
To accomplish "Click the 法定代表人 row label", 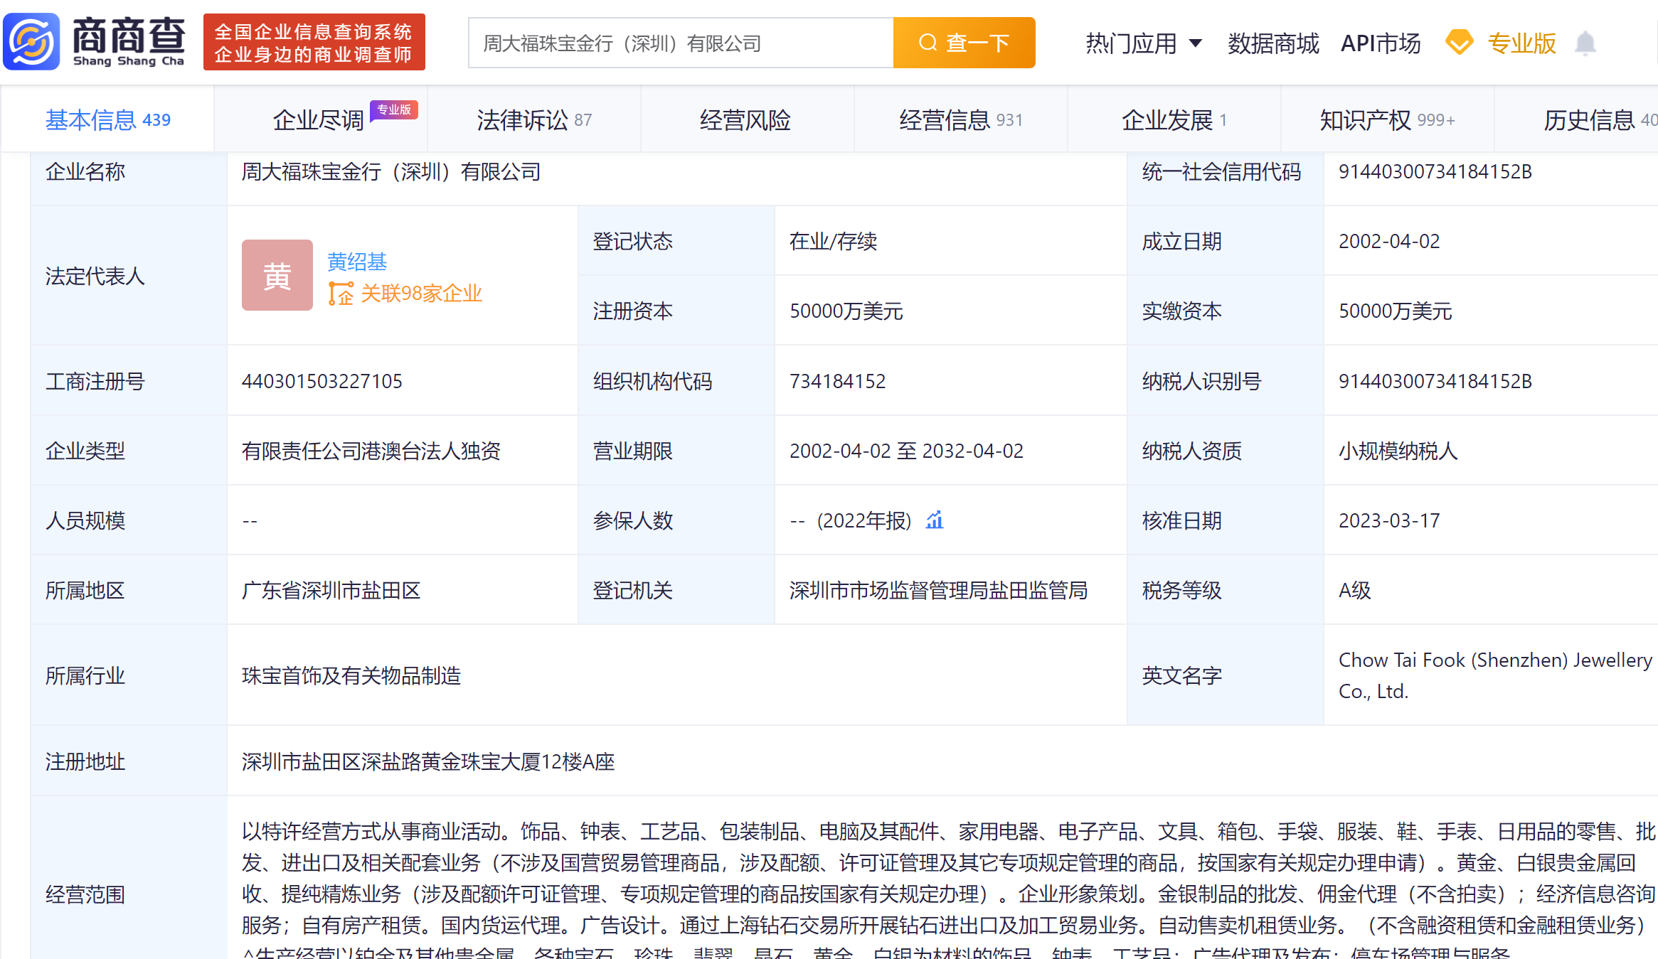I will (95, 276).
